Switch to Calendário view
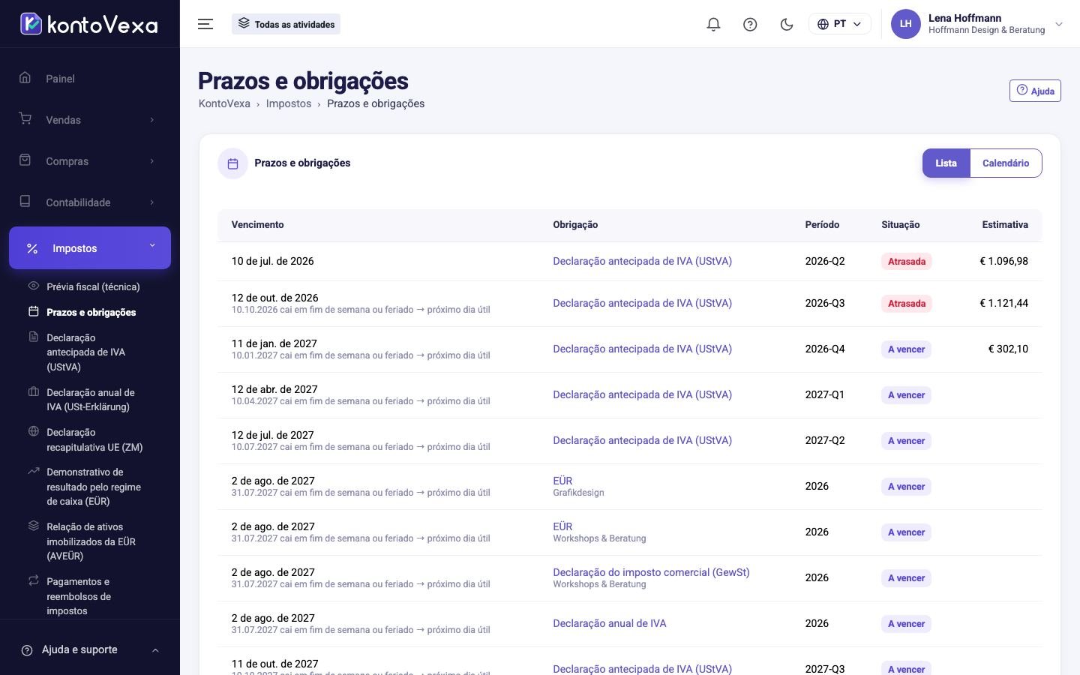Screen dimensions: 1080x675 [1006, 163]
